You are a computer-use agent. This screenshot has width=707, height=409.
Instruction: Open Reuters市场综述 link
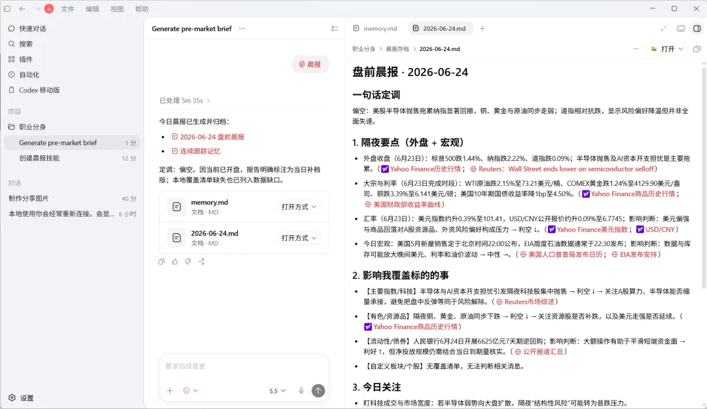pos(525,302)
